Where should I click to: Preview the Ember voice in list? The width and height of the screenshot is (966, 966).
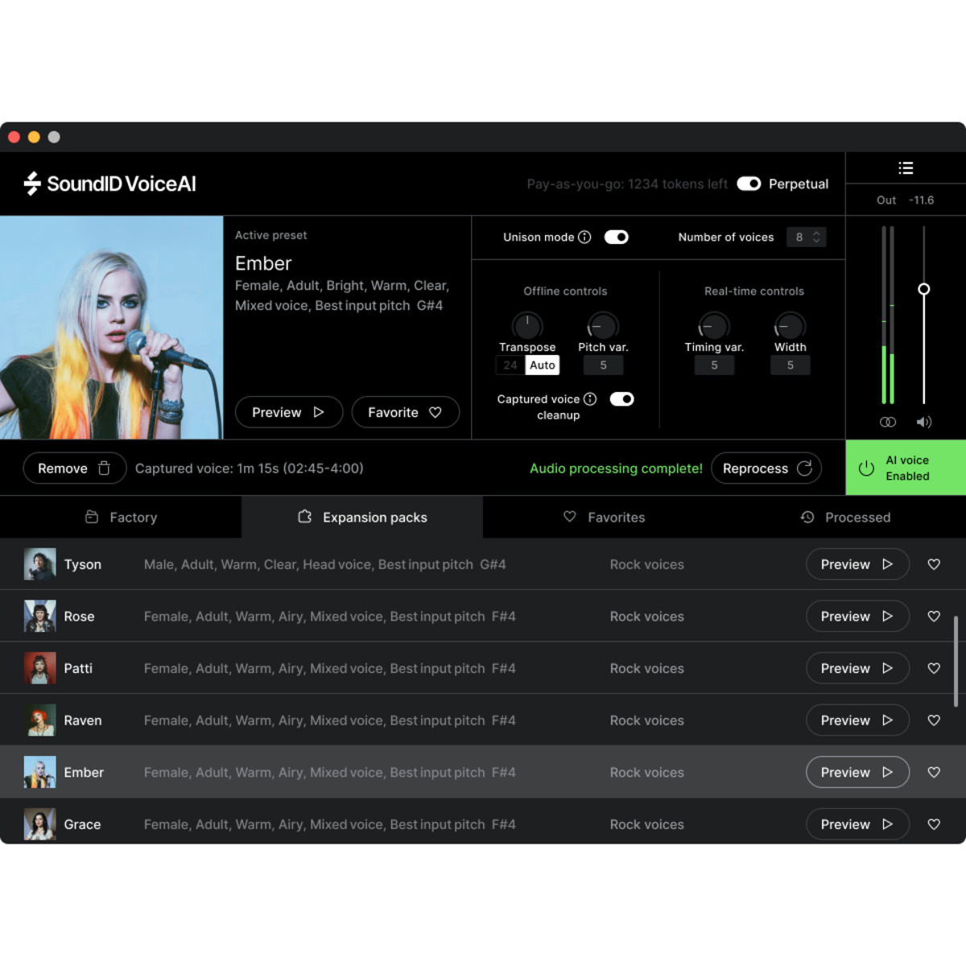pyautogui.click(x=857, y=772)
